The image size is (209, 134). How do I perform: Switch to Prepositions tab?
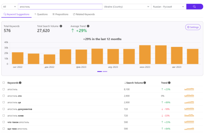pyautogui.click(x=60, y=14)
